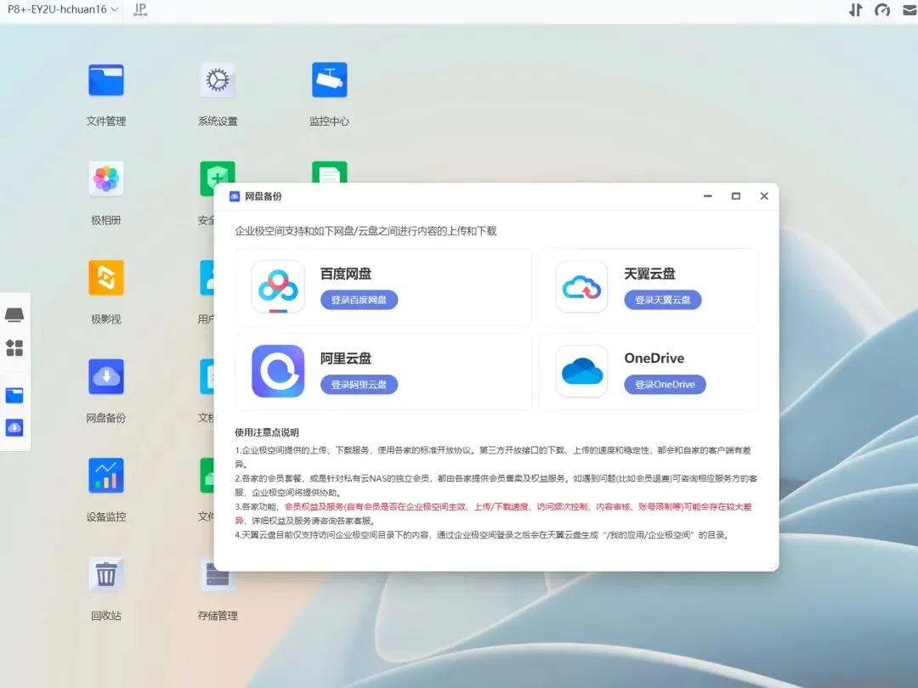Click the OneDrive heading text
The width and height of the screenshot is (918, 688).
click(654, 358)
